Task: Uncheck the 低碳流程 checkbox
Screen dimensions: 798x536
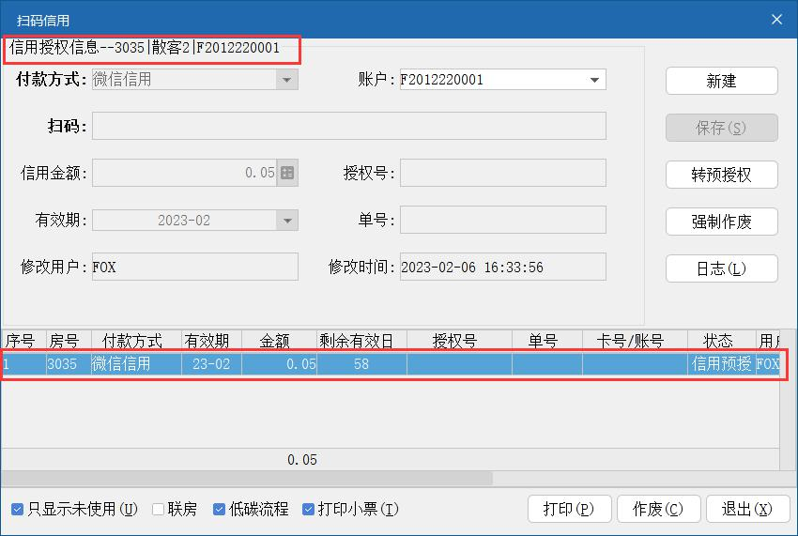Action: point(220,509)
